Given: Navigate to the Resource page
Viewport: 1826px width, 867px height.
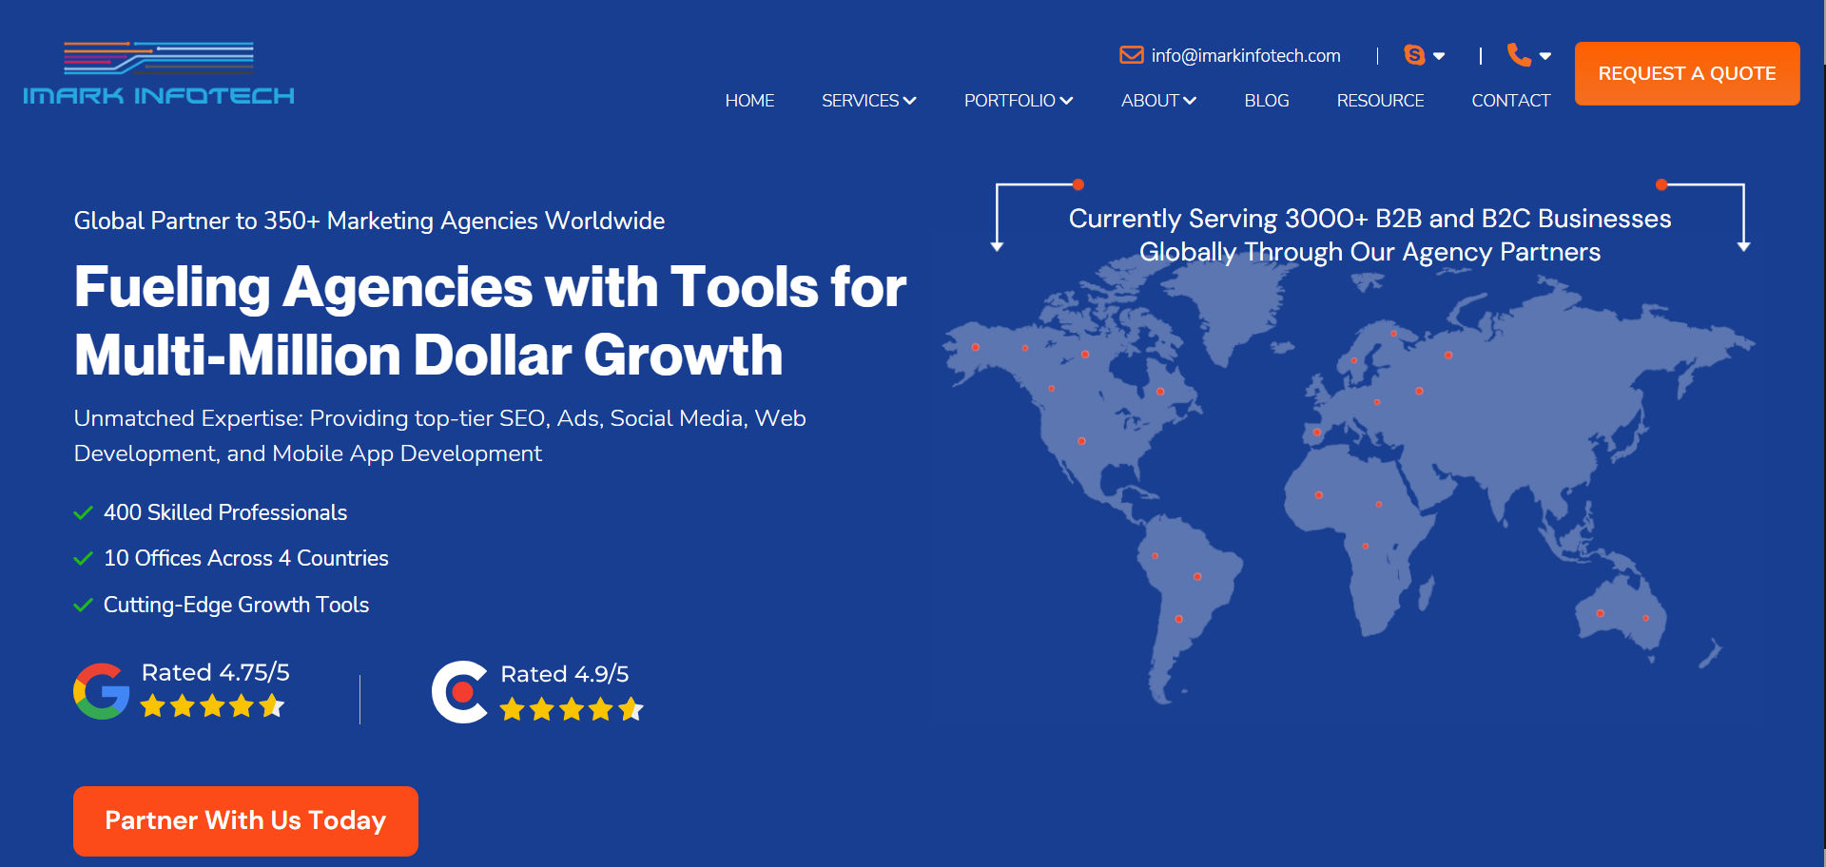Looking at the screenshot, I should (x=1380, y=101).
